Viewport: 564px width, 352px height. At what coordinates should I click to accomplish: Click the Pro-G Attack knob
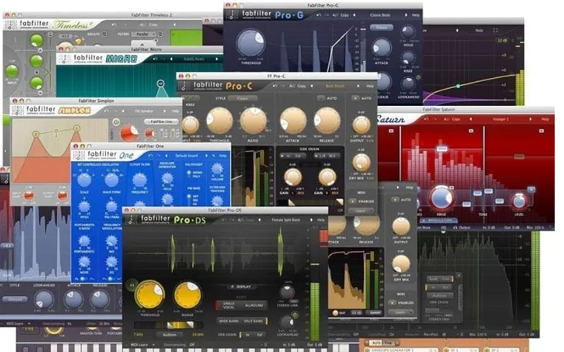click(x=381, y=47)
